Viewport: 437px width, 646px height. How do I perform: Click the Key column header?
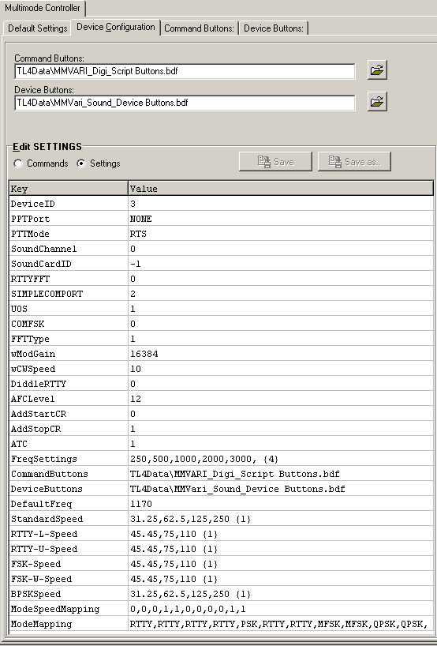(69, 188)
